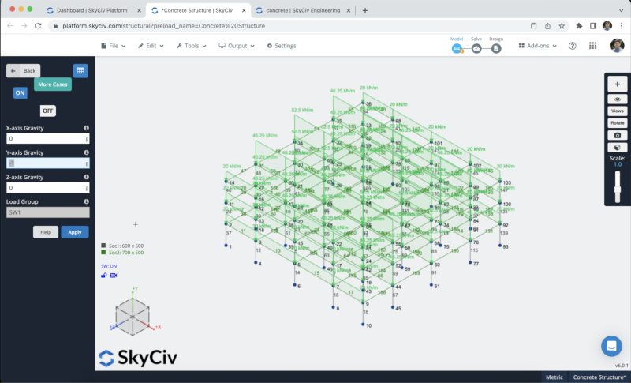Open the Add-ons dropdown

pyautogui.click(x=538, y=46)
